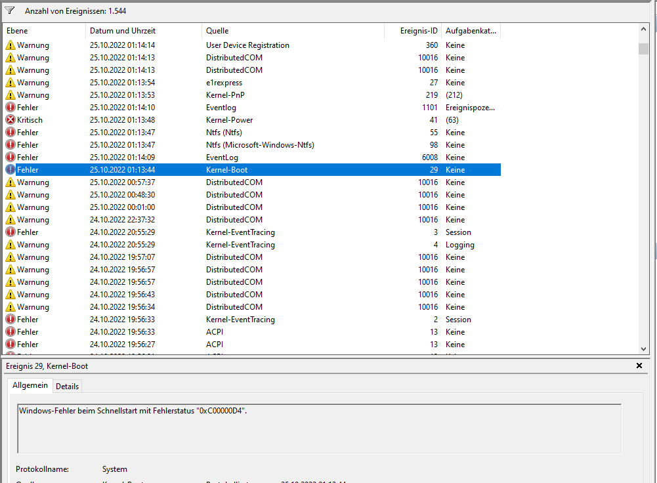Sort by the Ebene column header
This screenshot has width=657, height=483.
tap(44, 31)
